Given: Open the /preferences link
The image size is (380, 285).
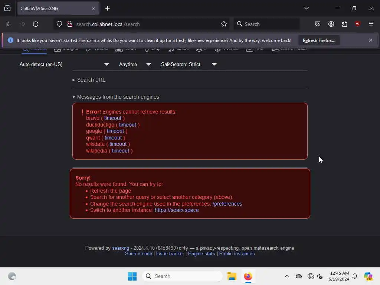Looking at the screenshot, I should pos(227,204).
